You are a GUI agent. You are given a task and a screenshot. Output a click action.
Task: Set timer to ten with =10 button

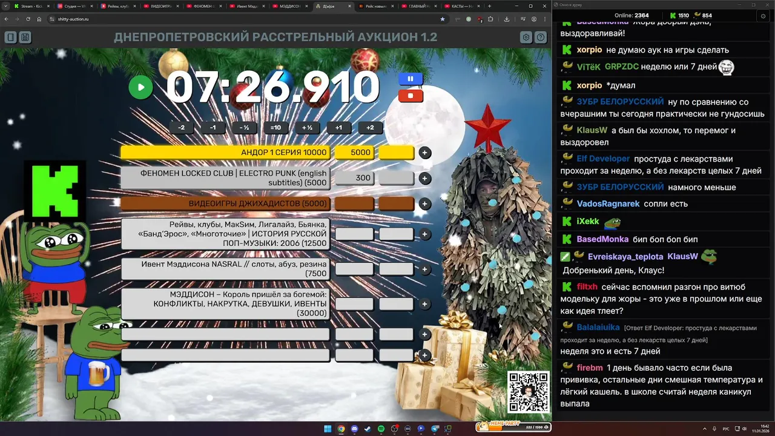click(x=275, y=128)
